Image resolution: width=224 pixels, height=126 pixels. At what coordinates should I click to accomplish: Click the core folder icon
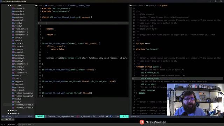[10, 6]
